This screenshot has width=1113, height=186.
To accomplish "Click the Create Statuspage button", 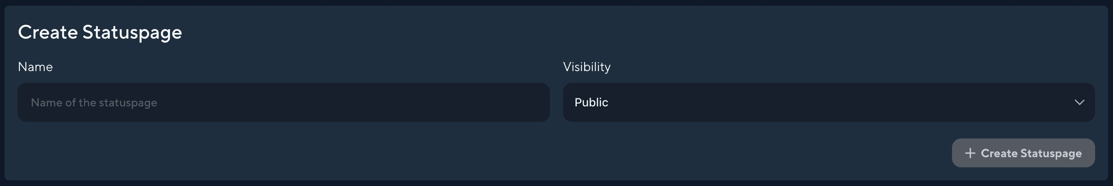I will pyautogui.click(x=1023, y=153).
